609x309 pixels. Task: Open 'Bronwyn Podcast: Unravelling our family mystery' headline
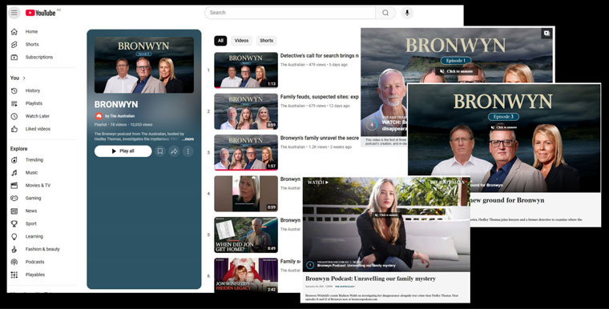tap(370, 279)
